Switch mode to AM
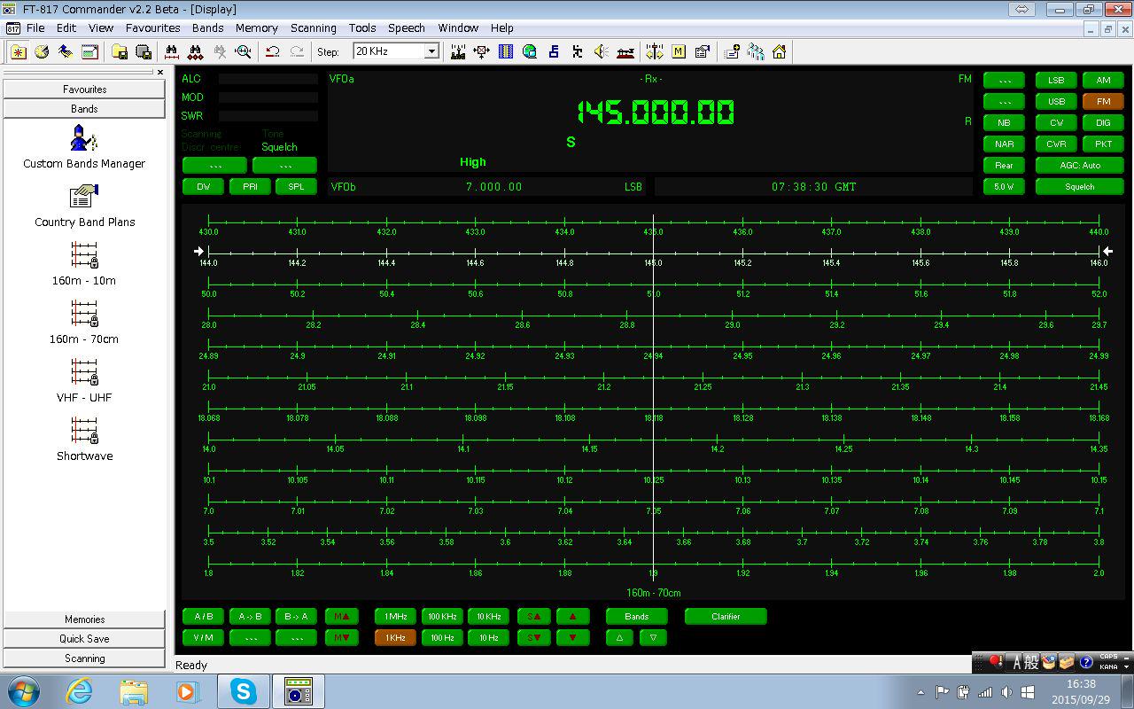 pos(1103,81)
